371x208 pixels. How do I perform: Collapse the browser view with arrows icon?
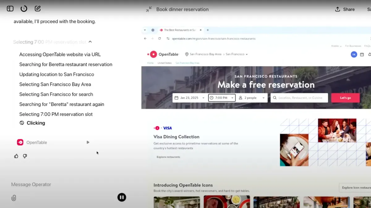coord(149,9)
